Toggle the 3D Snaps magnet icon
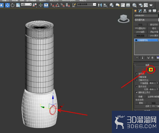159x133 pixels. click(x=52, y=5)
